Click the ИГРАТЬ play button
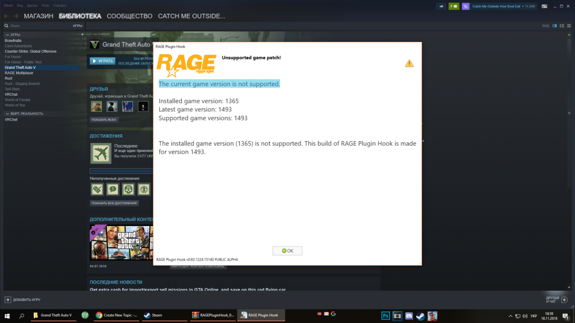Image resolution: width=575 pixels, height=323 pixels. 103,61
